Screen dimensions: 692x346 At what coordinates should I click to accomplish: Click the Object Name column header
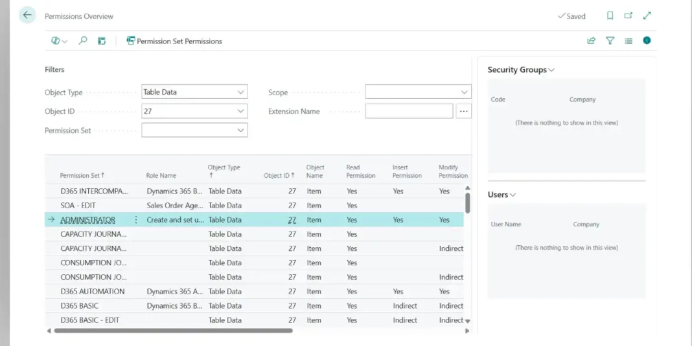click(315, 171)
